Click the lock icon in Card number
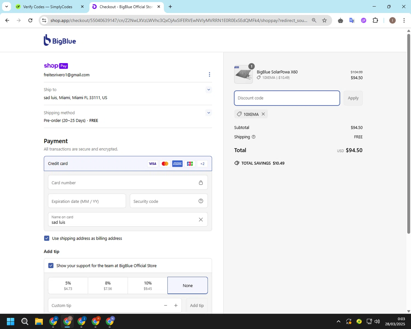The height and width of the screenshot is (329, 411). [x=201, y=183]
